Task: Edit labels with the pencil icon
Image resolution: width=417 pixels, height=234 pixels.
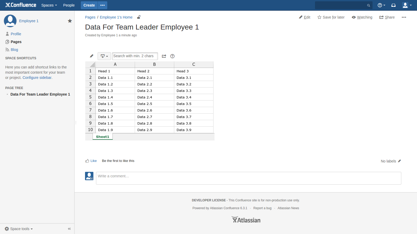Action: 399,161
